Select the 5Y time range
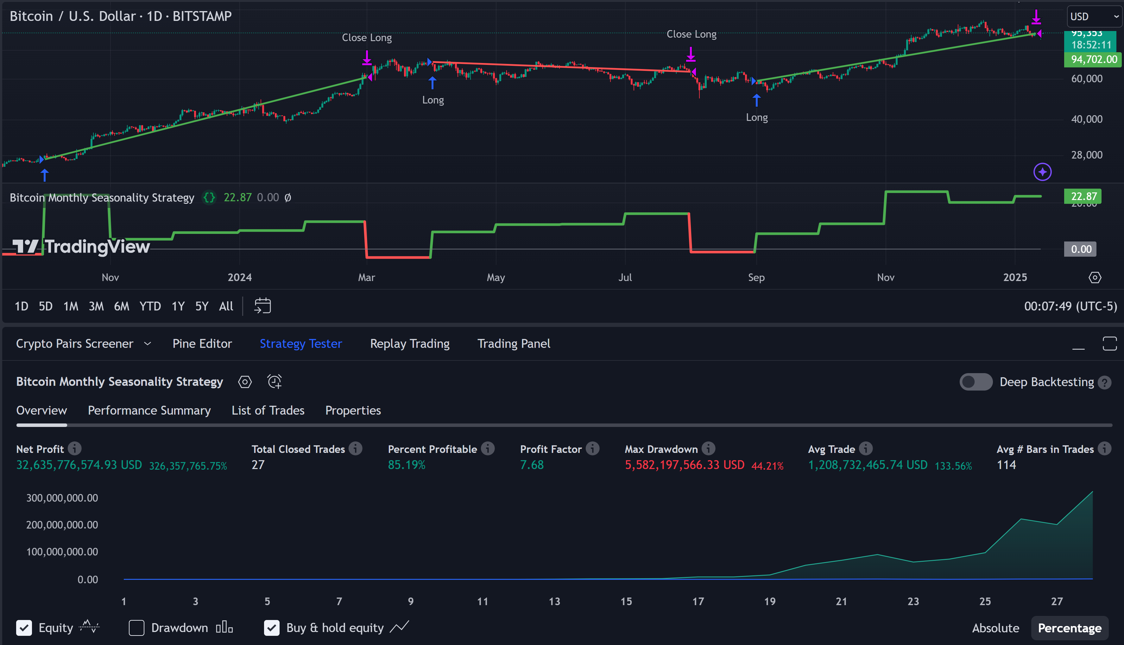 click(202, 306)
